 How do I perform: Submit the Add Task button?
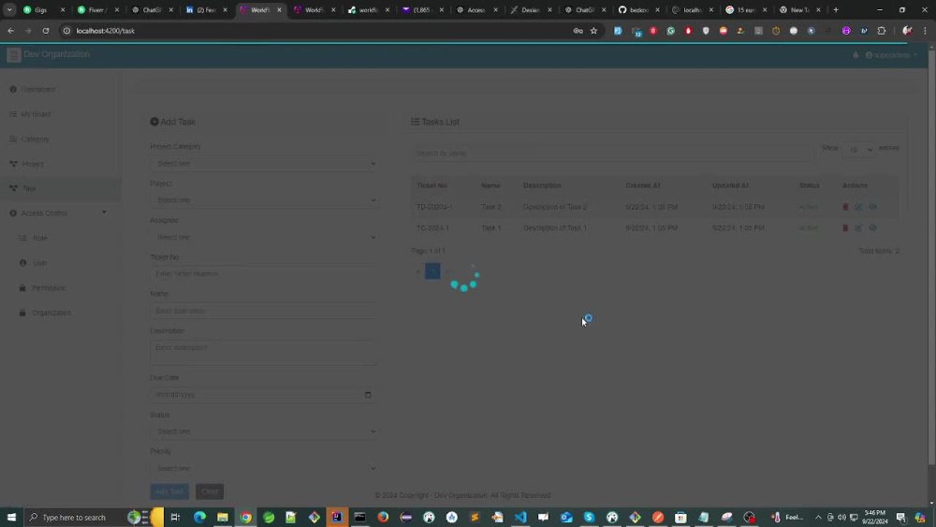[169, 491]
